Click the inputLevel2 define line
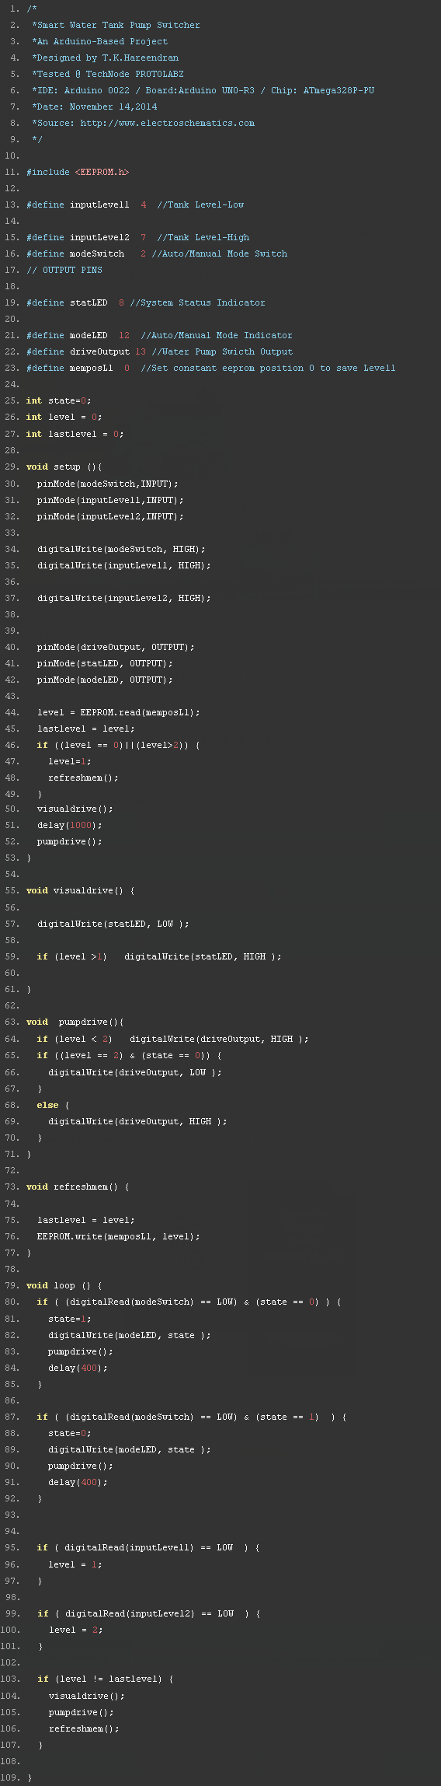 tap(138, 237)
